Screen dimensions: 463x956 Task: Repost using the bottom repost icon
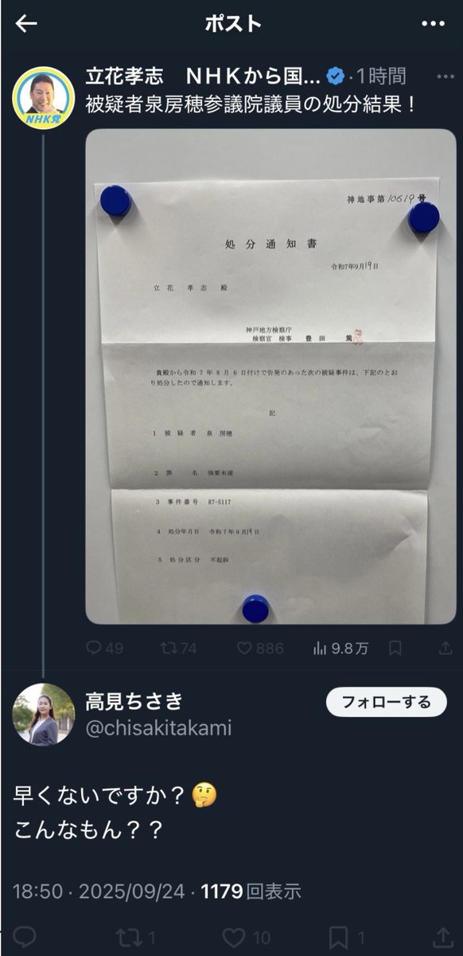click(129, 938)
